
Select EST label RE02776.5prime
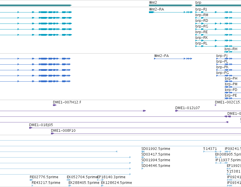[44, 177]
